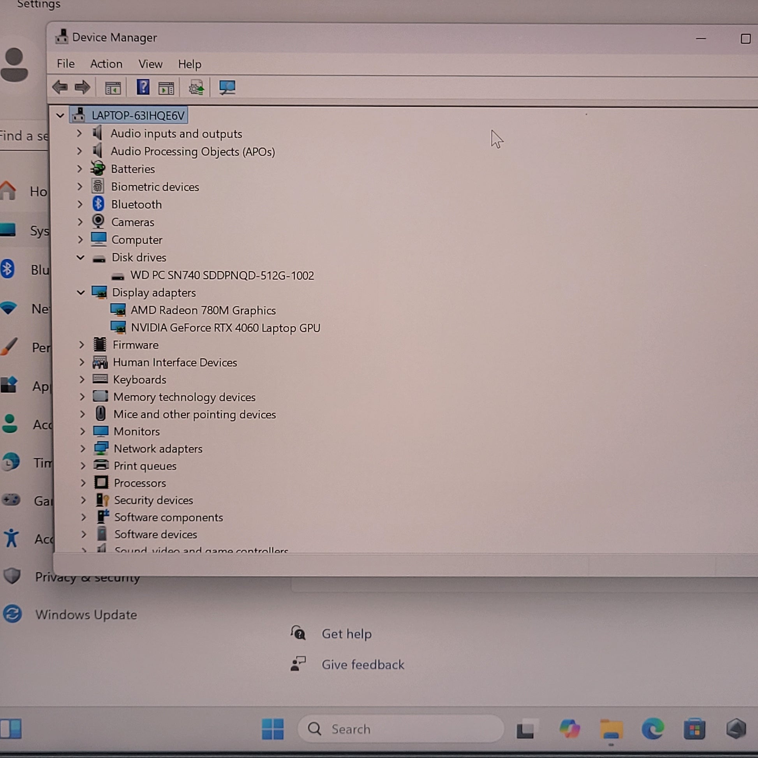Expand the Network adapters category
The image size is (758, 758).
83,448
